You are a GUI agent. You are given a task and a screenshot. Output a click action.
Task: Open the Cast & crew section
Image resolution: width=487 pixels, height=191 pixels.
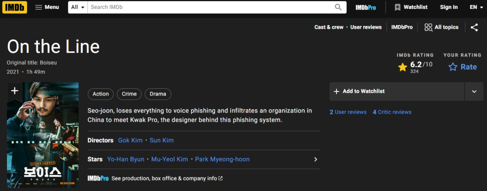click(329, 27)
